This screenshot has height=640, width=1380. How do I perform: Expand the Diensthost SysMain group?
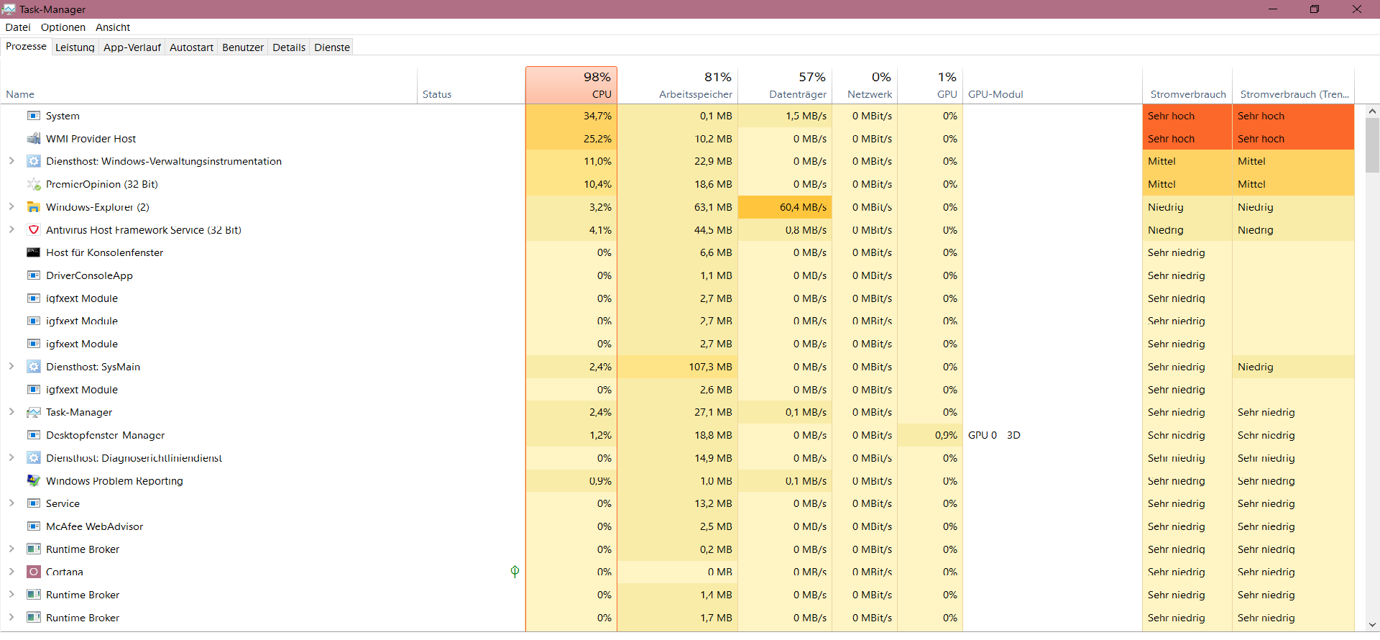point(11,367)
